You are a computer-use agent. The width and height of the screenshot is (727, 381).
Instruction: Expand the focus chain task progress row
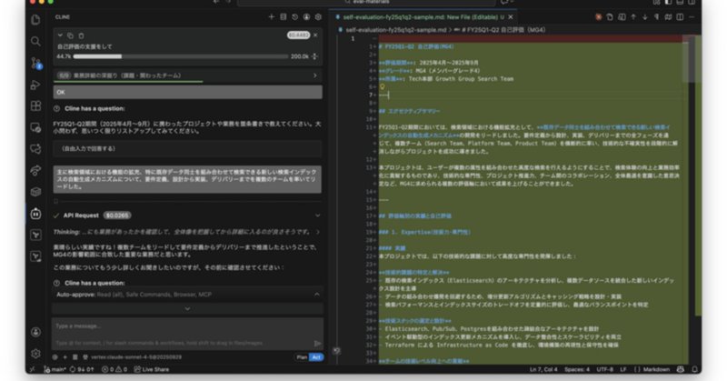click(187, 75)
